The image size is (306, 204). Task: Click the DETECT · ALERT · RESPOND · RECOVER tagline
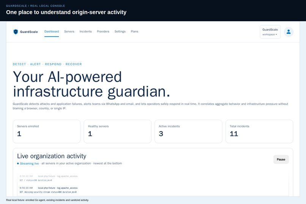tap(47, 64)
